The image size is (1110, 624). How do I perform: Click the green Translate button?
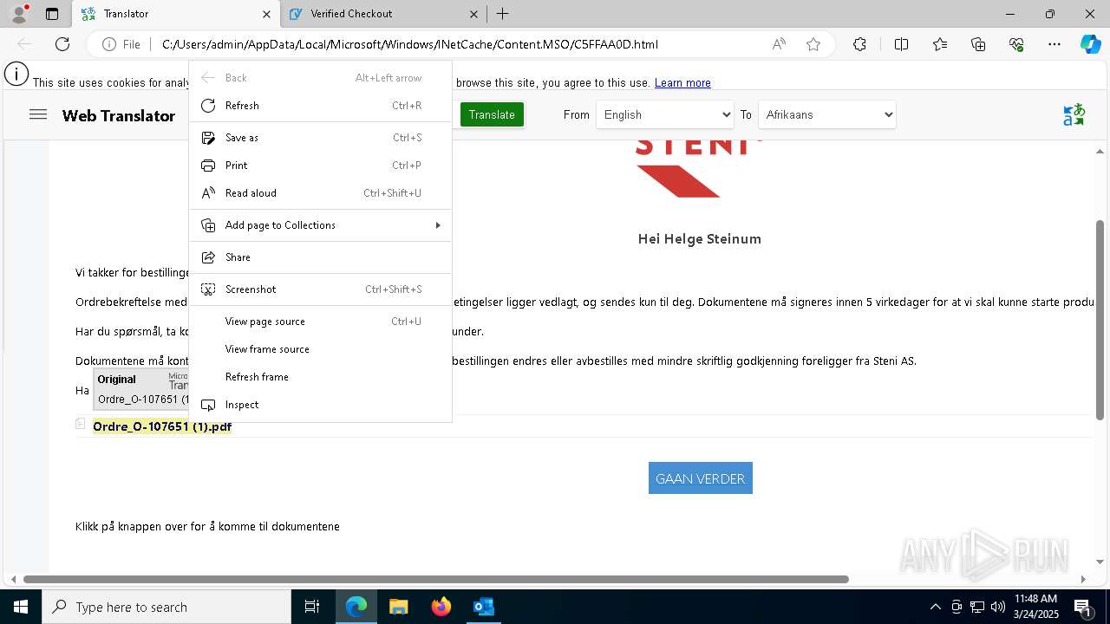click(x=492, y=114)
